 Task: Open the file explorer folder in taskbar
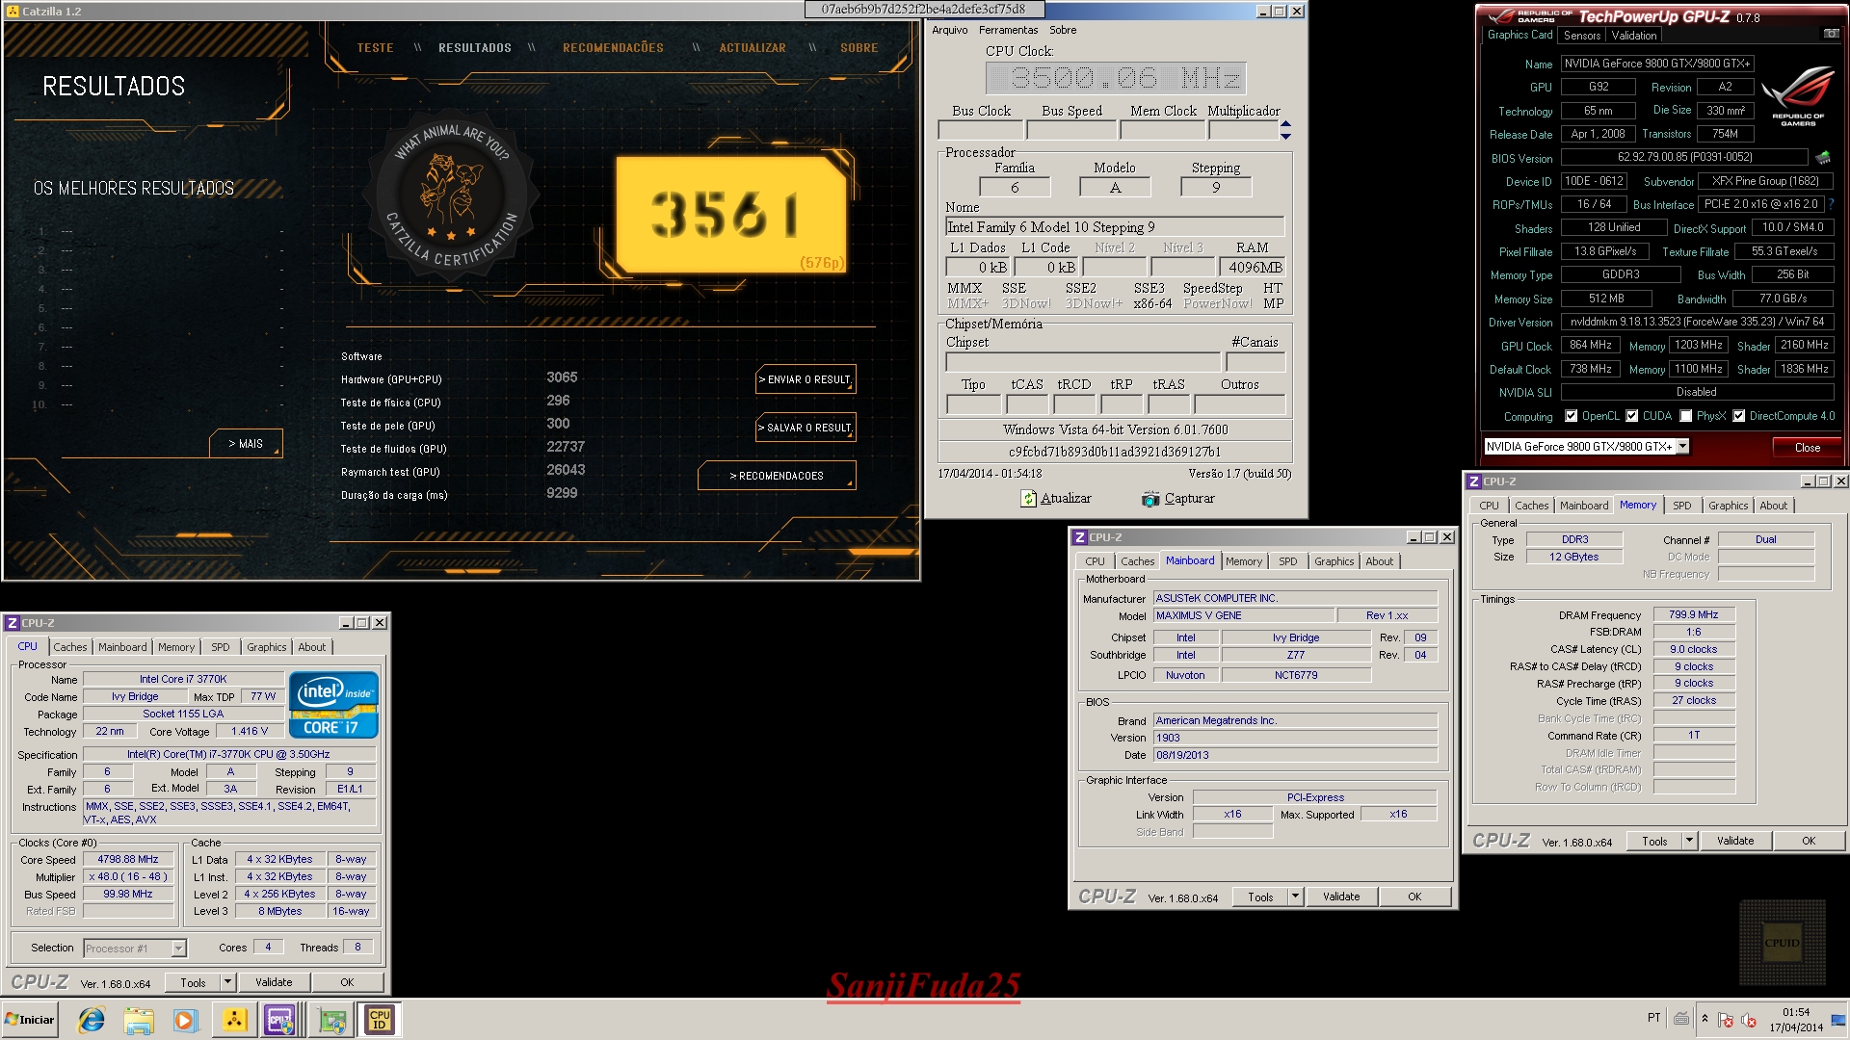click(139, 1020)
